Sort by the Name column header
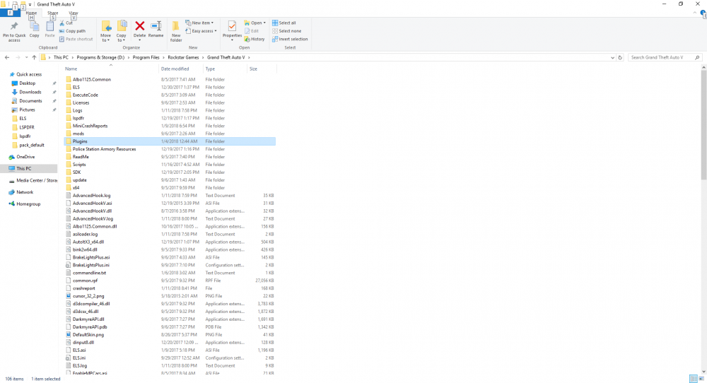707x383 pixels. (x=110, y=69)
